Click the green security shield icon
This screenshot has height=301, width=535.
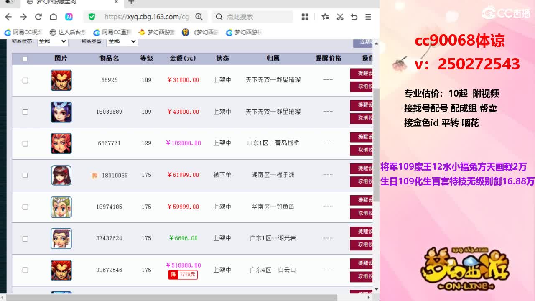click(x=92, y=17)
